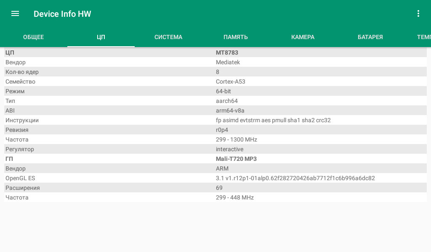Click the Тип row label
This screenshot has height=252, width=431.
[x=10, y=101]
